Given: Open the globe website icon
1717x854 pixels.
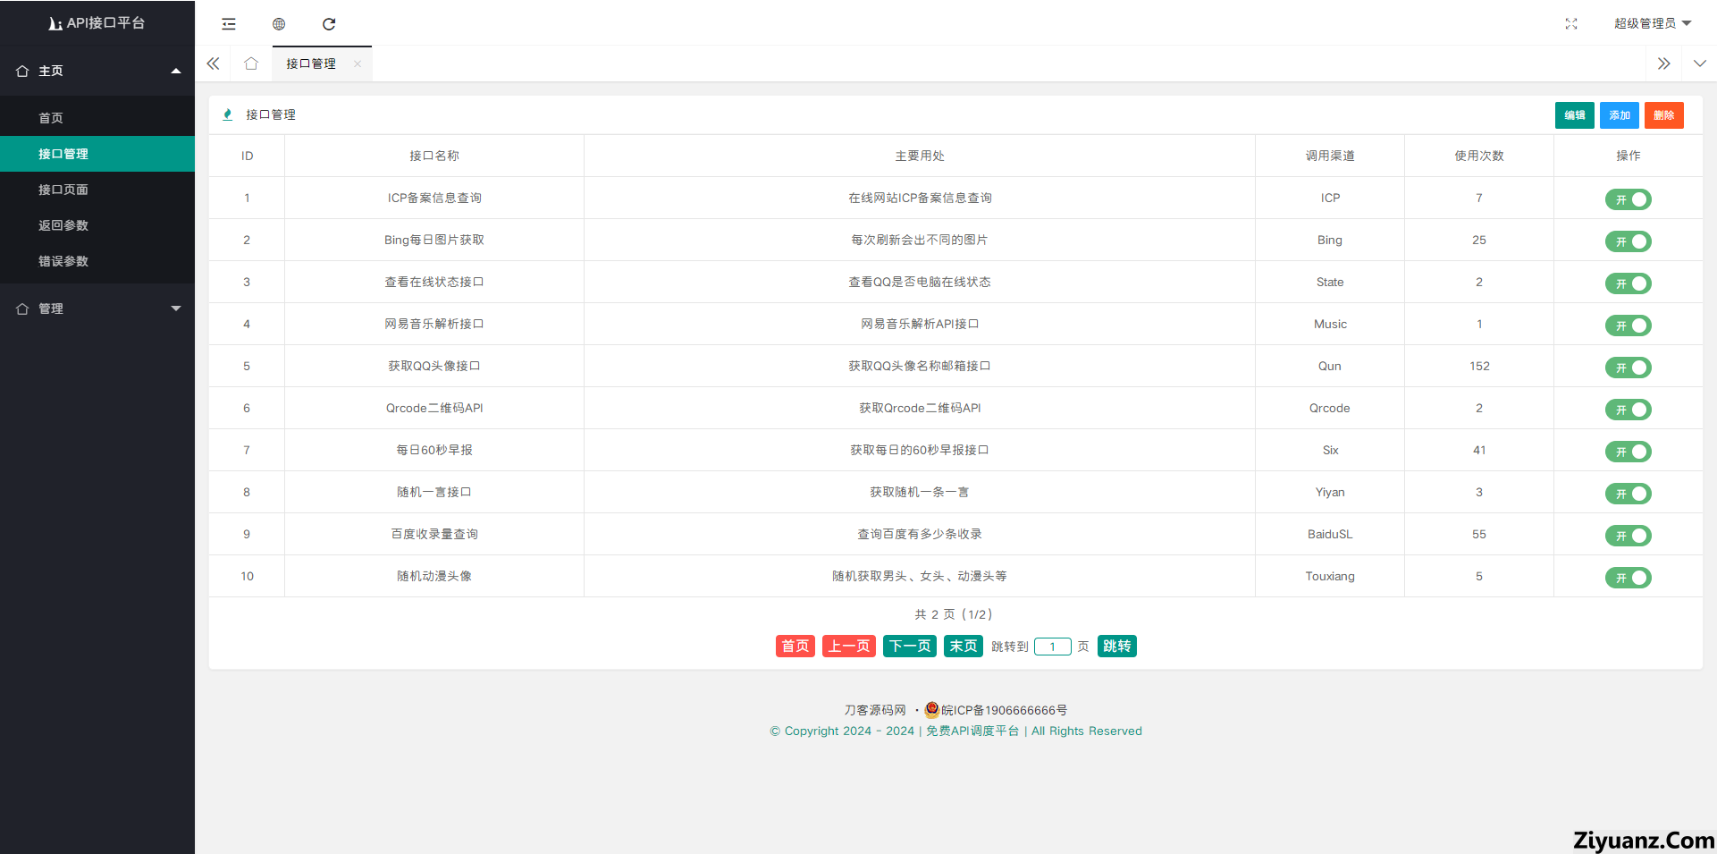Looking at the screenshot, I should (279, 24).
